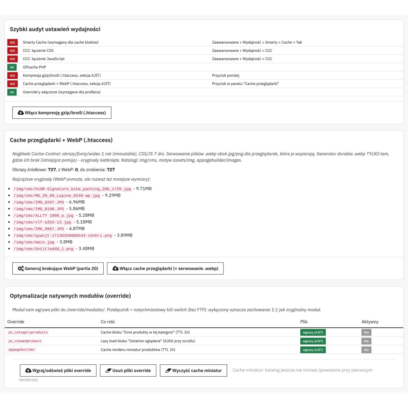Click NIE badge for CCC: łączenie JavaScript
408x408 pixels.
12,59
